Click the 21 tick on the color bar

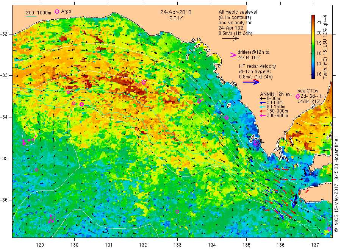[x=319, y=23]
